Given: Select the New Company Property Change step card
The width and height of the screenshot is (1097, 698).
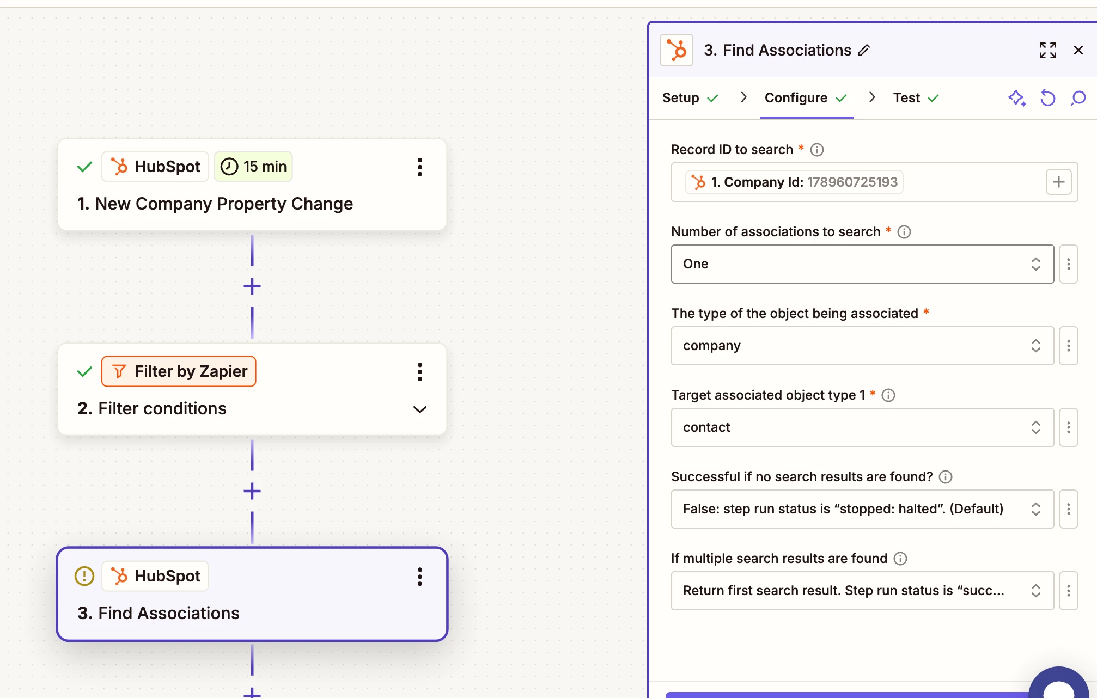Looking at the screenshot, I should tap(252, 185).
